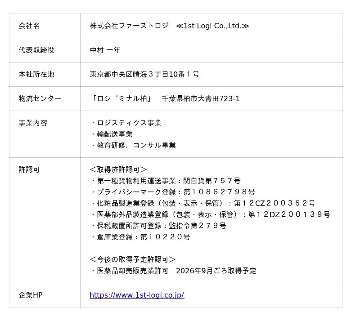The width and height of the screenshot is (360, 321).
Task: Click the ロジスティクス事業 bullet item
Action: 126,123
